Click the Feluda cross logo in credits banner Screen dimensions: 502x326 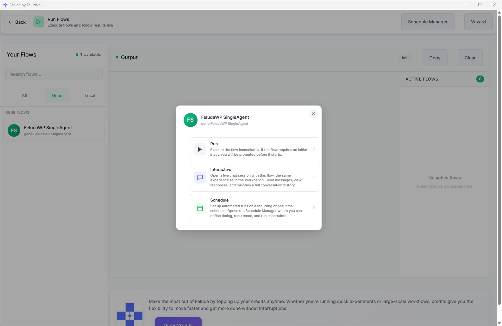click(x=130, y=315)
